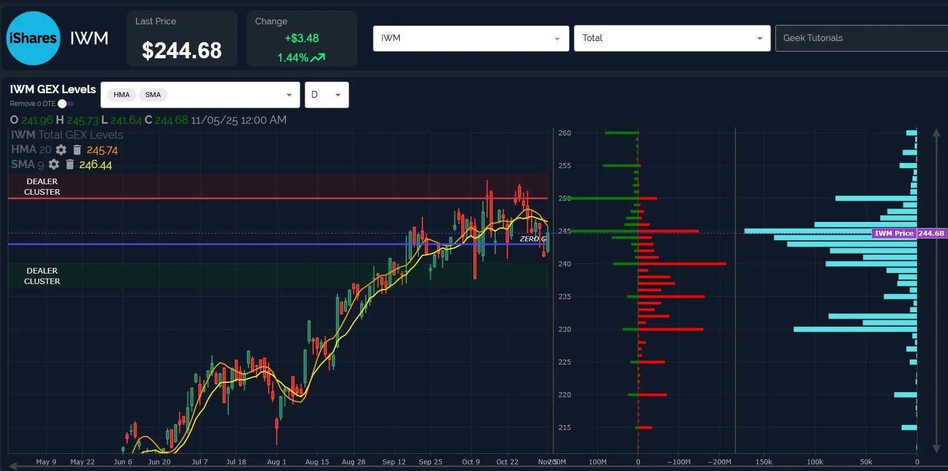The height and width of the screenshot is (471, 948).
Task: Click the upper DEALER CLUSTER label
Action: [42, 186]
